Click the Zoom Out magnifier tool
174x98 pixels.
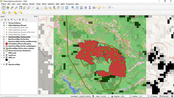pos(16,8)
